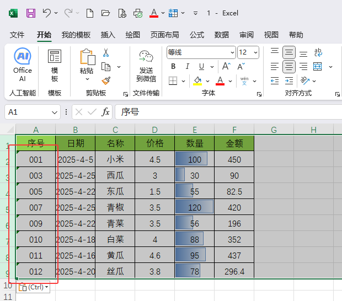Click the insert function fx icon
This screenshot has height=301, width=342.
[105, 112]
